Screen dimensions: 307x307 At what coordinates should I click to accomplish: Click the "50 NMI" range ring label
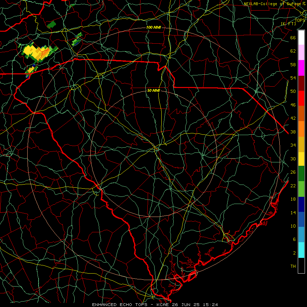[153, 90]
